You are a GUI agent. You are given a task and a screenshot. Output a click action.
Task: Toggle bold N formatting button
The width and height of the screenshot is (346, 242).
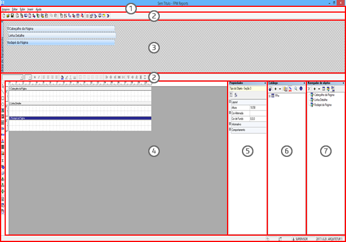(x=34, y=76)
